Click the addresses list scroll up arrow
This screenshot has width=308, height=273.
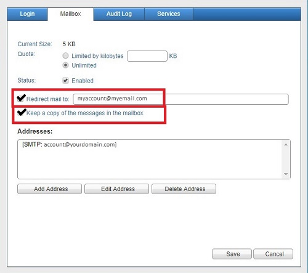(286, 145)
